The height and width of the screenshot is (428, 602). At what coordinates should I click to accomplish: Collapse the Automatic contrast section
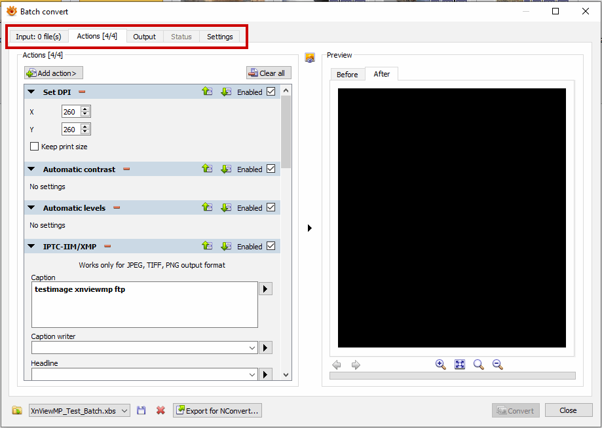[x=31, y=169]
